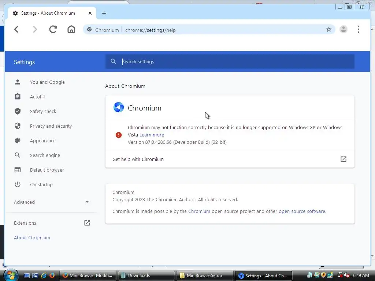Go back using the back arrow
Image resolution: width=375 pixels, height=281 pixels.
click(16, 29)
